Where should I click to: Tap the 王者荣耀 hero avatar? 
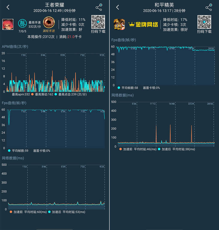tap(8, 24)
